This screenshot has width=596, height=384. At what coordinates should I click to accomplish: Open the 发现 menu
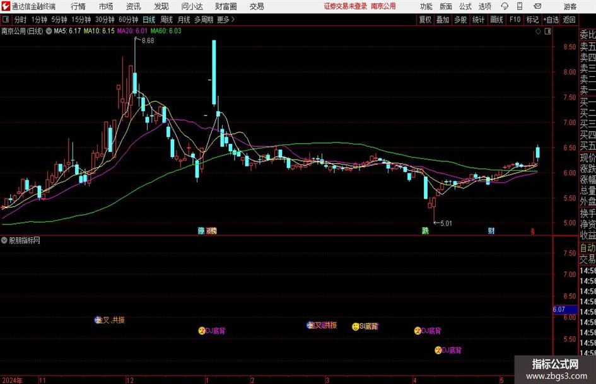click(x=161, y=6)
